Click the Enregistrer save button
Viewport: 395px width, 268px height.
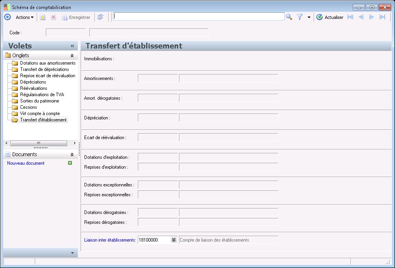tap(75, 17)
